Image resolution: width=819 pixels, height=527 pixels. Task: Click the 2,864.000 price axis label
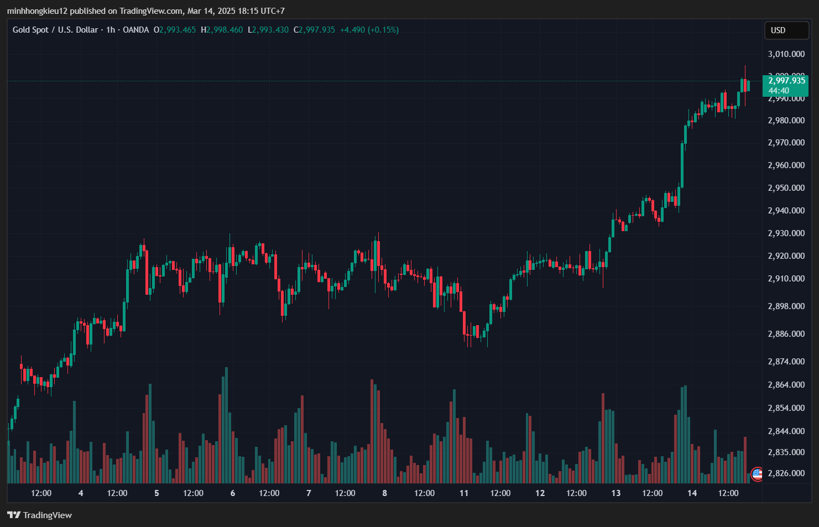786,384
